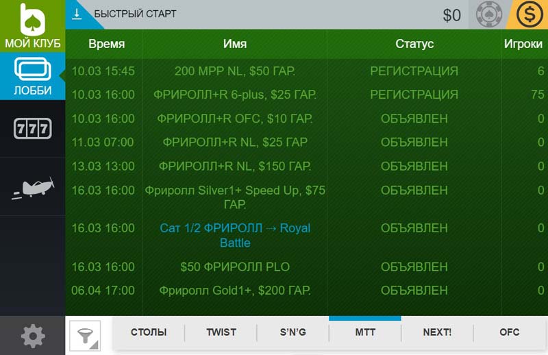Click the 10.03 15:45 time cell
The height and width of the screenshot is (355, 548).
point(103,71)
